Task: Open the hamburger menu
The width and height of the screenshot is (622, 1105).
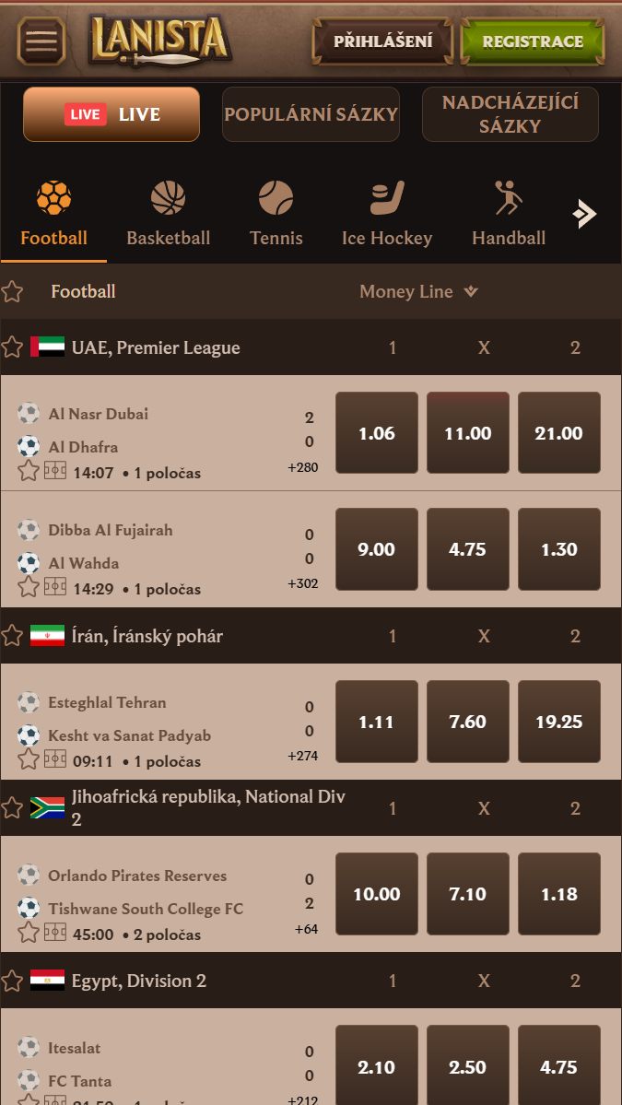Action: tap(41, 41)
